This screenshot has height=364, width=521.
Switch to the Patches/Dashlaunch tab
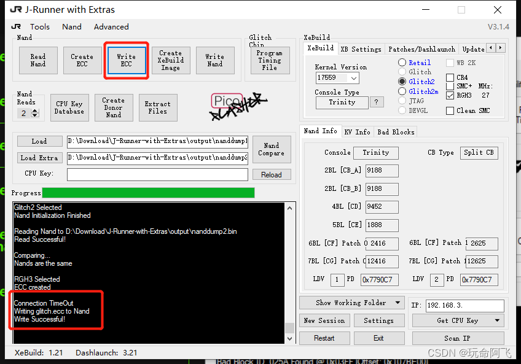click(421, 49)
